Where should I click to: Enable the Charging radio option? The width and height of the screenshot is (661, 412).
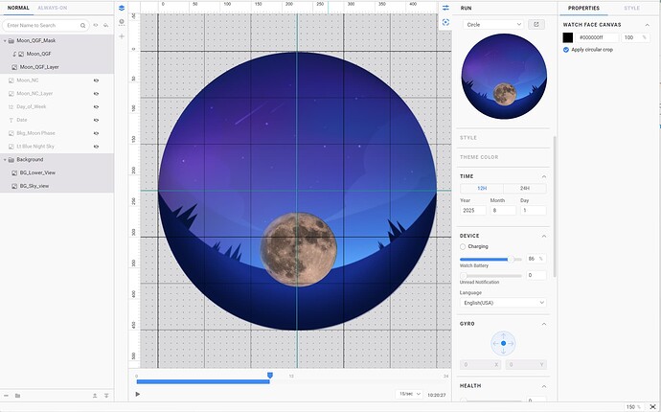click(463, 246)
